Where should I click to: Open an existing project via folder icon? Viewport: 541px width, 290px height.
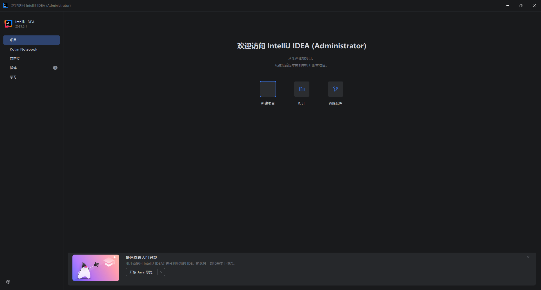click(301, 89)
